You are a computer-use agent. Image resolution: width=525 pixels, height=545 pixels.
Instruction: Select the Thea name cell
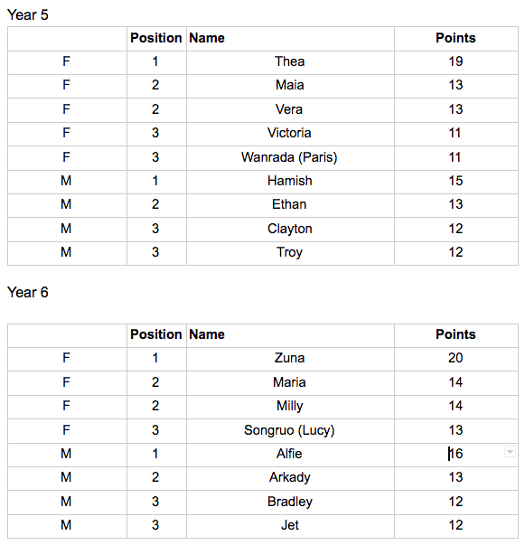pos(290,62)
